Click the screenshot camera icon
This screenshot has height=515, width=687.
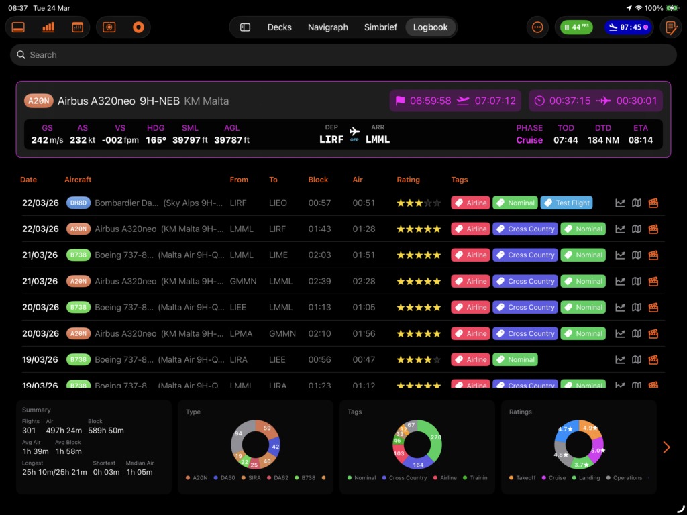click(x=109, y=27)
